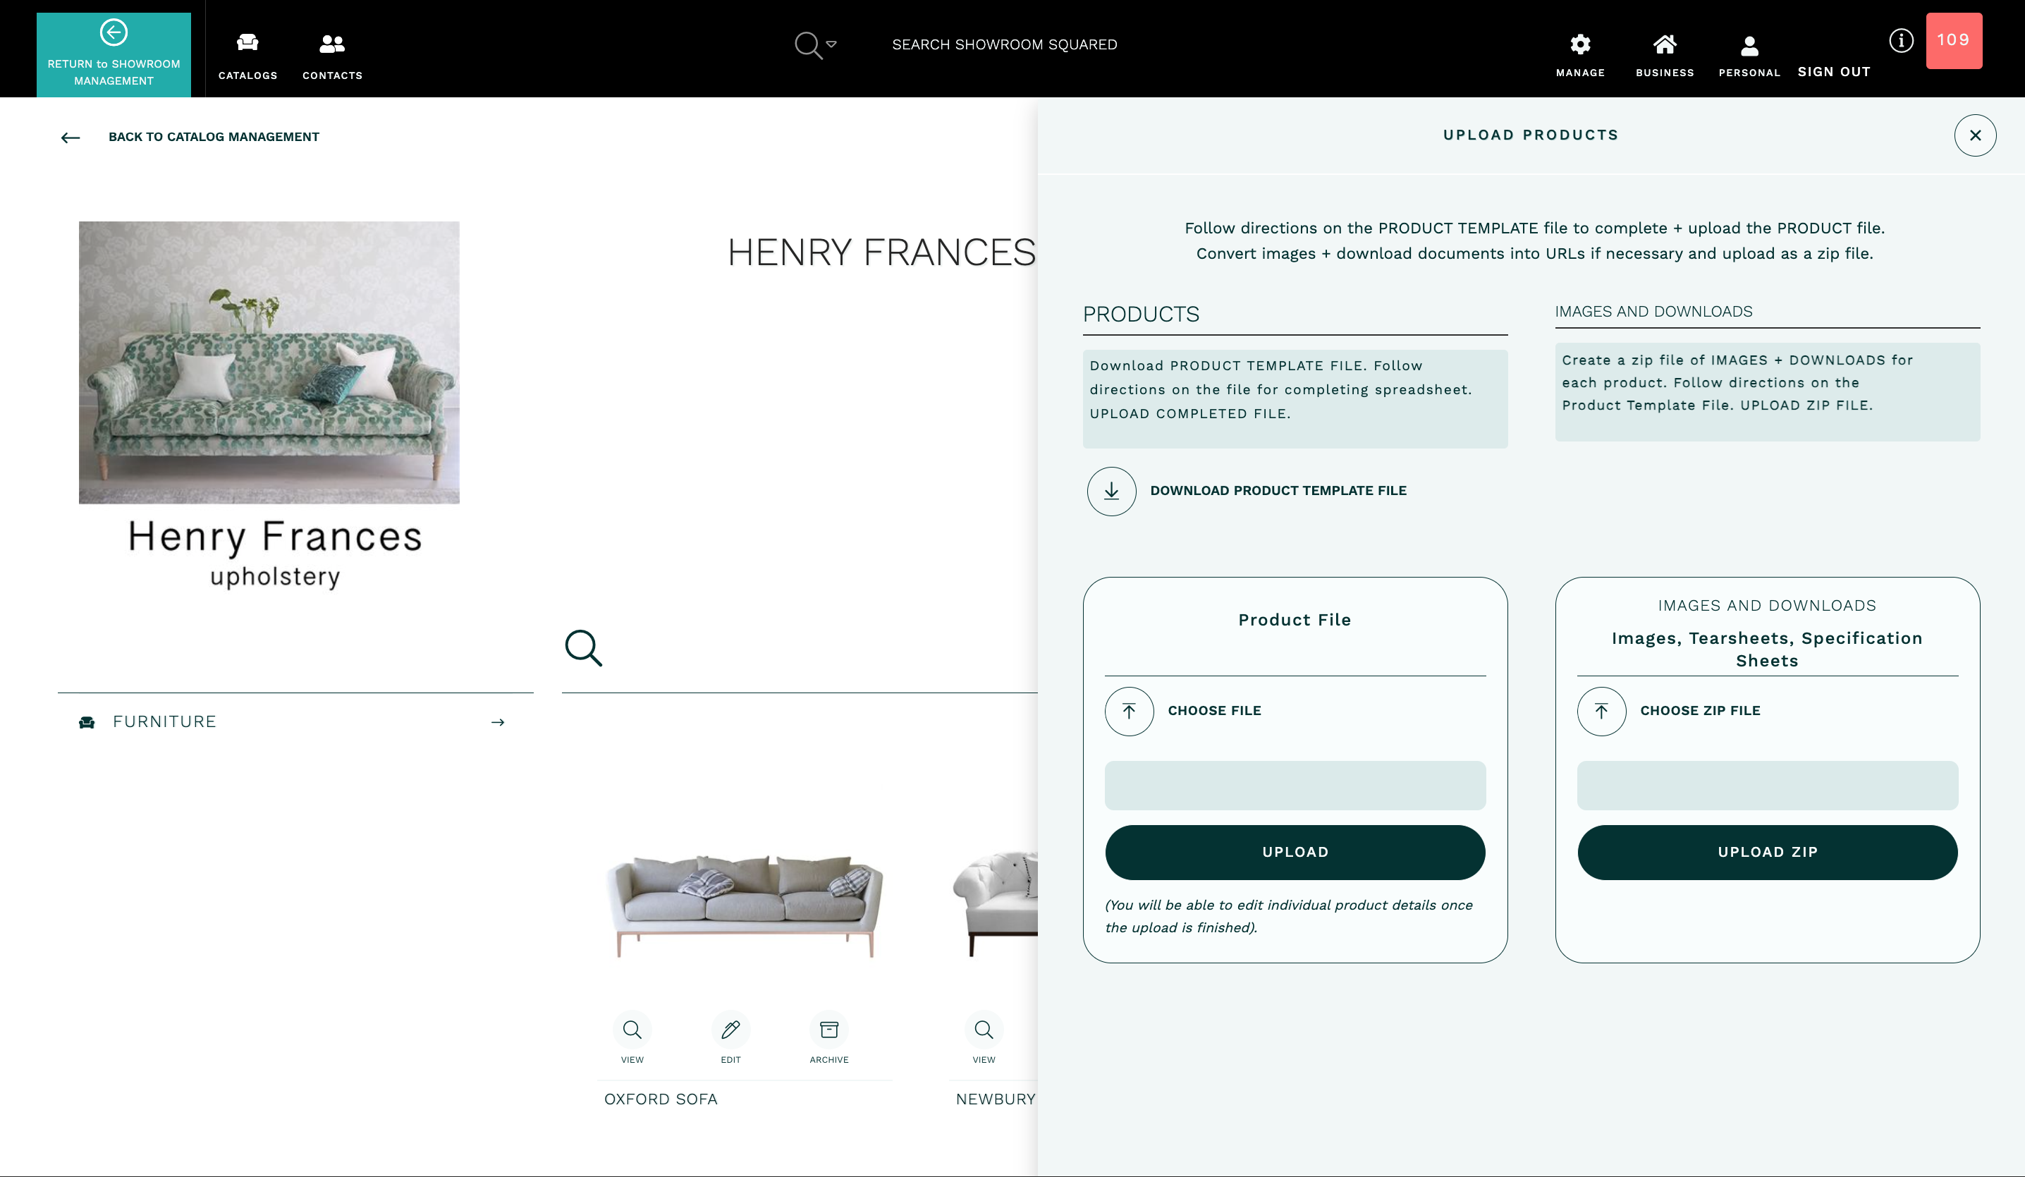Click the download template arrow icon
This screenshot has width=2025, height=1177.
coord(1111,490)
